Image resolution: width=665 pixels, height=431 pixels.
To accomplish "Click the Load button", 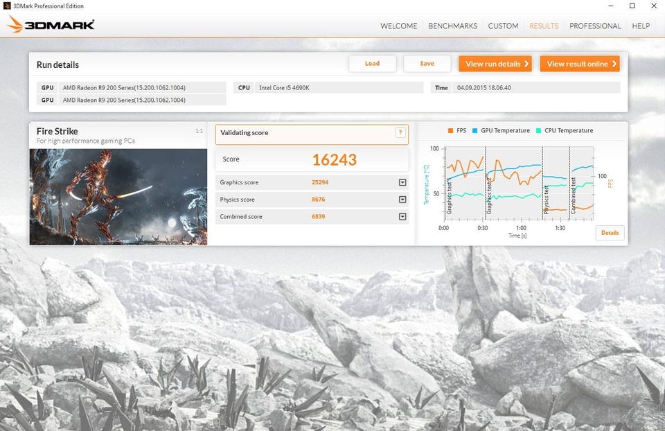I will (373, 64).
